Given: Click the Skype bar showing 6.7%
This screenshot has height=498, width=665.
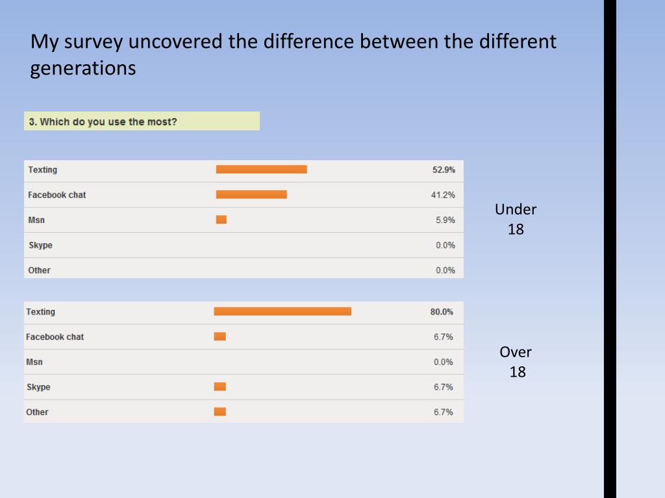Looking at the screenshot, I should coord(220,386).
